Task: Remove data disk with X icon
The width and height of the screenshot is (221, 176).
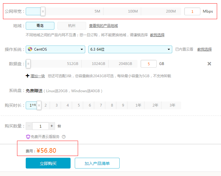Action: [x=209, y=64]
